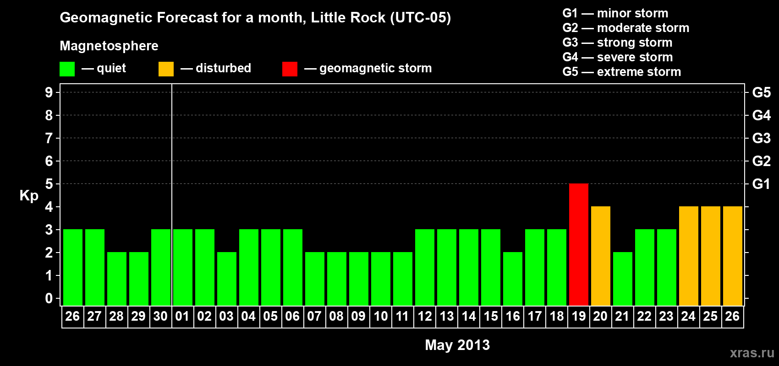Click 'G2 — moderate storm' legend text
The width and height of the screenshot is (779, 366).
[x=625, y=28]
